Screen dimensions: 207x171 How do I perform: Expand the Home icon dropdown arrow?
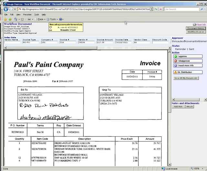click(x=19, y=19)
